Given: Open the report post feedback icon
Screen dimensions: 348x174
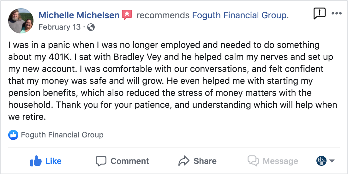Looking at the screenshot, I should 319,14.
